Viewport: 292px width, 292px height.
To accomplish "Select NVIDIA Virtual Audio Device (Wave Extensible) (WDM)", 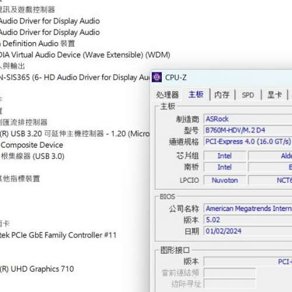I will pyautogui.click(x=85, y=55).
